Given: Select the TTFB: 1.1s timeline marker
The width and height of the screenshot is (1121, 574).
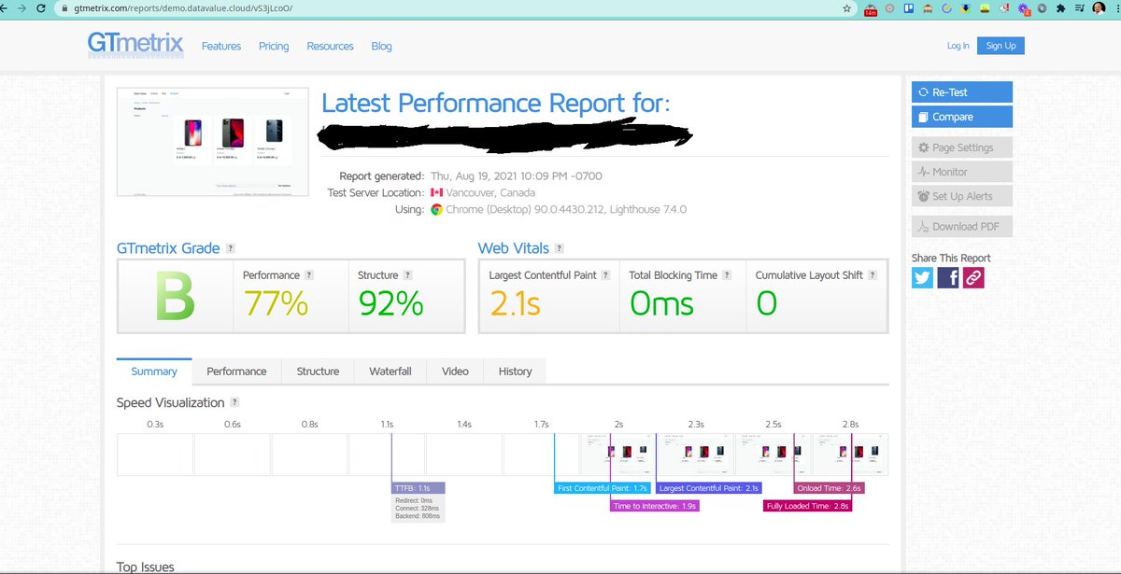Looking at the screenshot, I should tap(418, 488).
